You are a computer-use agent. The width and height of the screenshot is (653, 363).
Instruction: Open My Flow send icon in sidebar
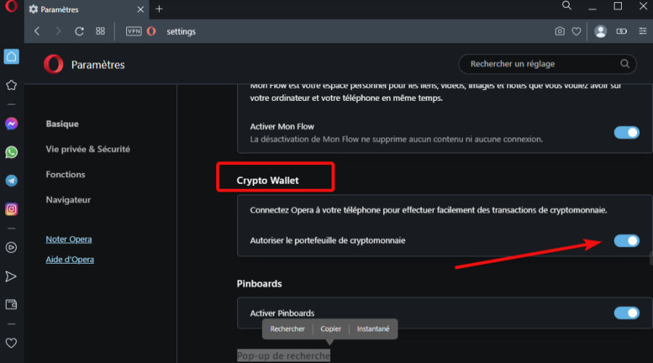pyautogui.click(x=11, y=277)
